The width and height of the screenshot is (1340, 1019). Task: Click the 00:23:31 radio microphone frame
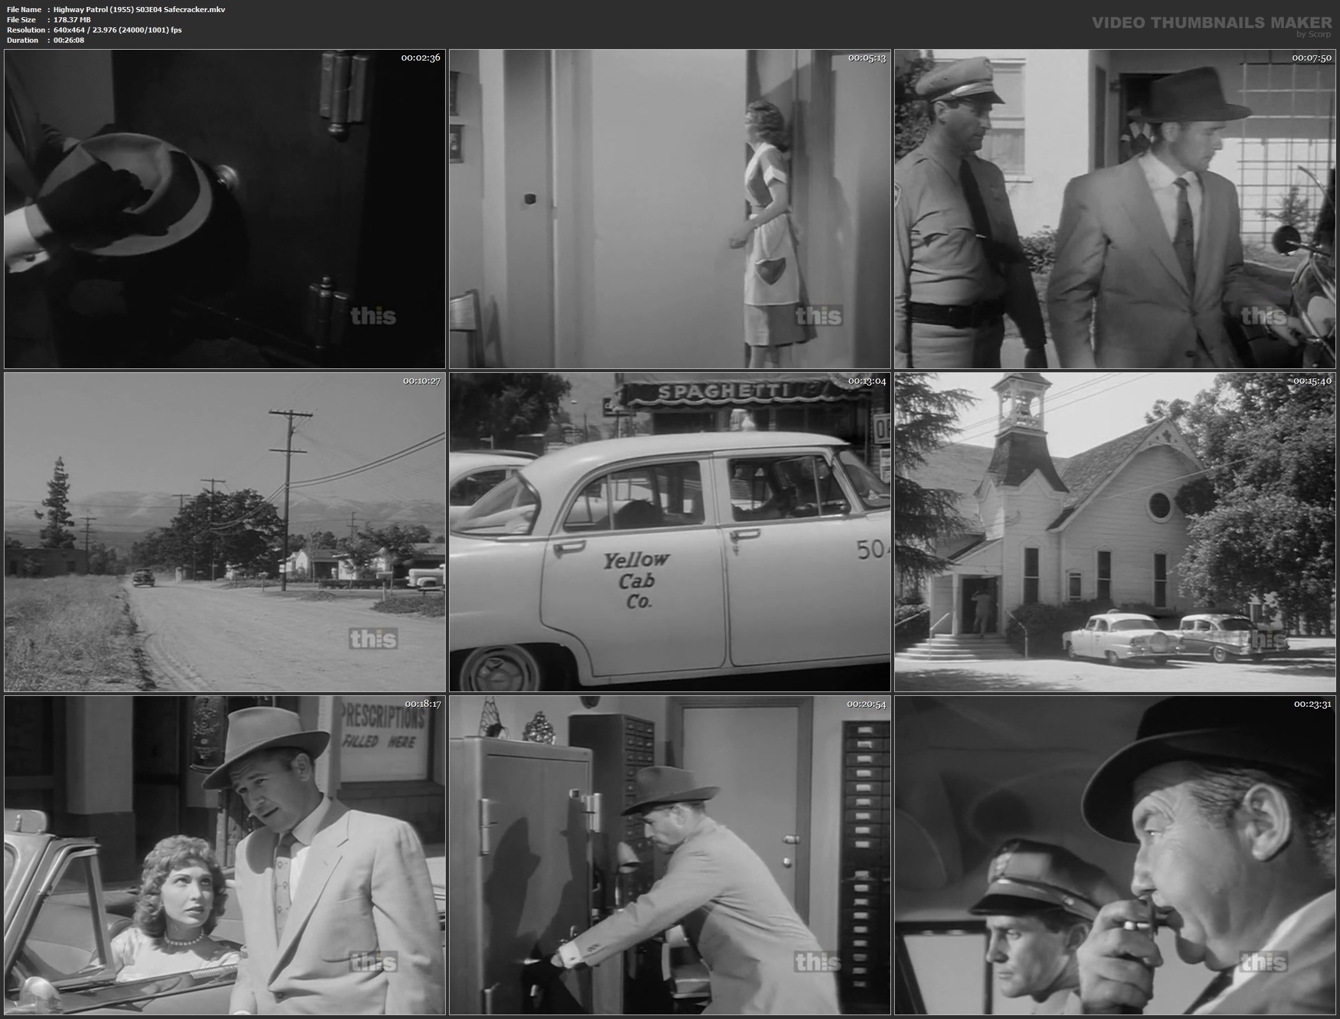[x=1114, y=855]
